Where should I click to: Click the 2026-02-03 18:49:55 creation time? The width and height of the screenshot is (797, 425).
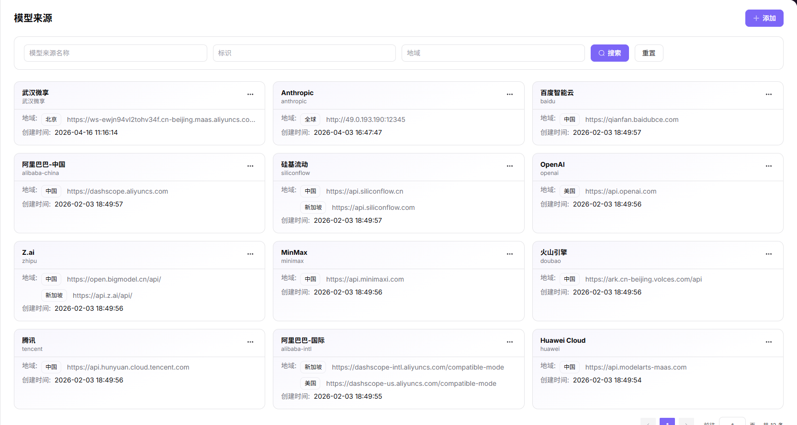point(348,396)
